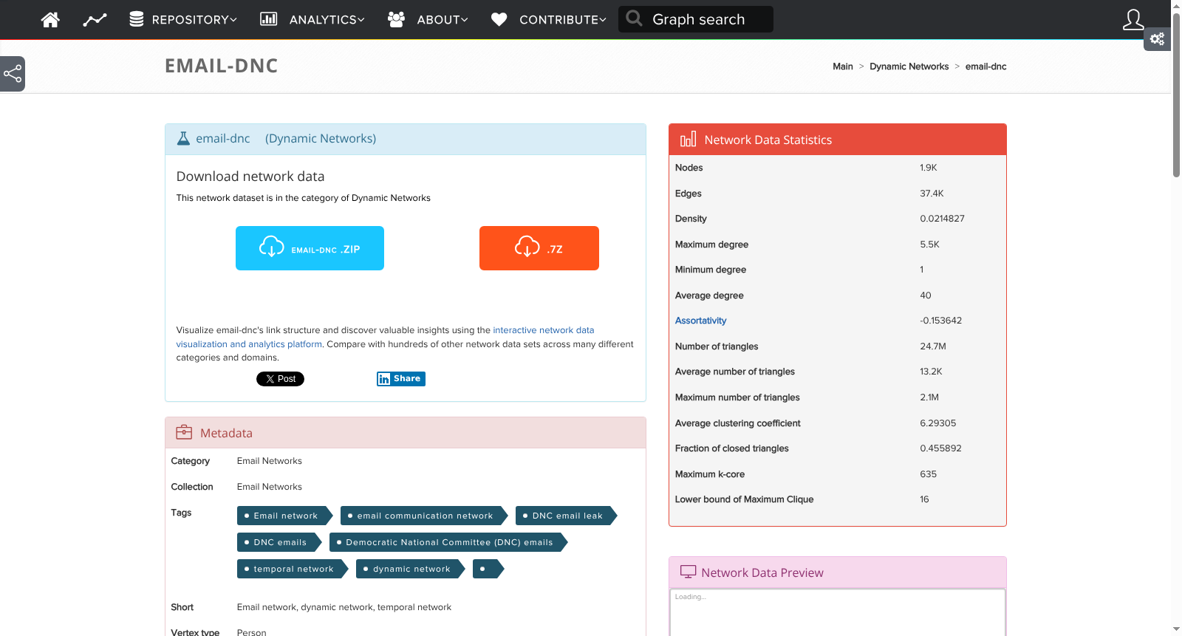Expand the Analytics dropdown menu
1182x636 pixels.
pos(327,20)
